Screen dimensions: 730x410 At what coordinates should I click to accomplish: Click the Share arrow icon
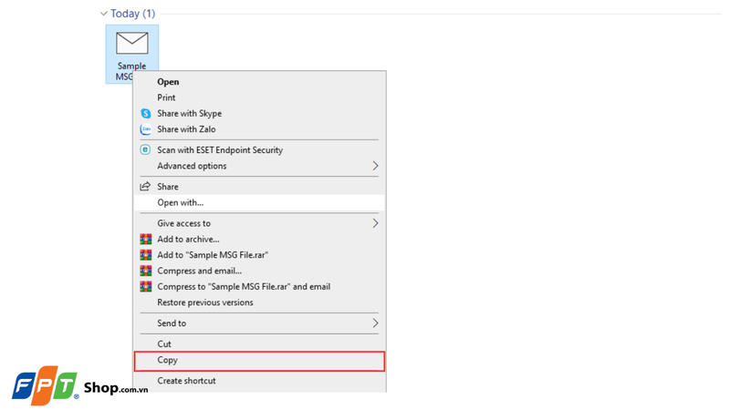[145, 187]
